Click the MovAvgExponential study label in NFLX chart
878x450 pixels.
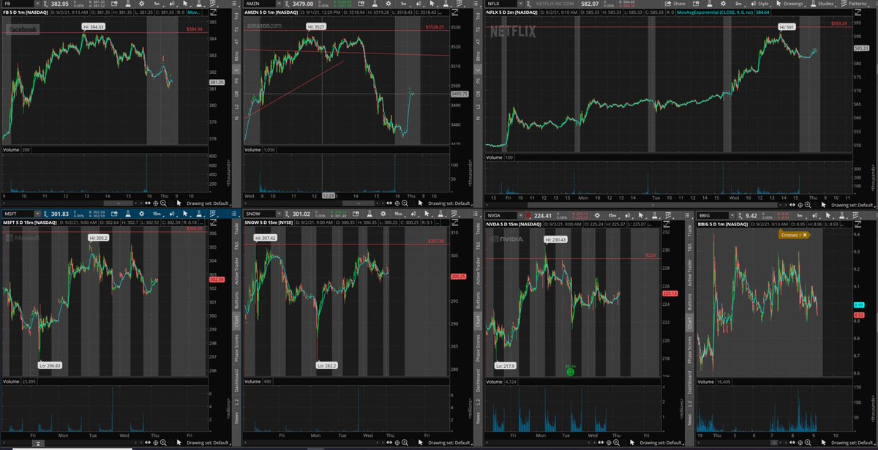pos(715,12)
